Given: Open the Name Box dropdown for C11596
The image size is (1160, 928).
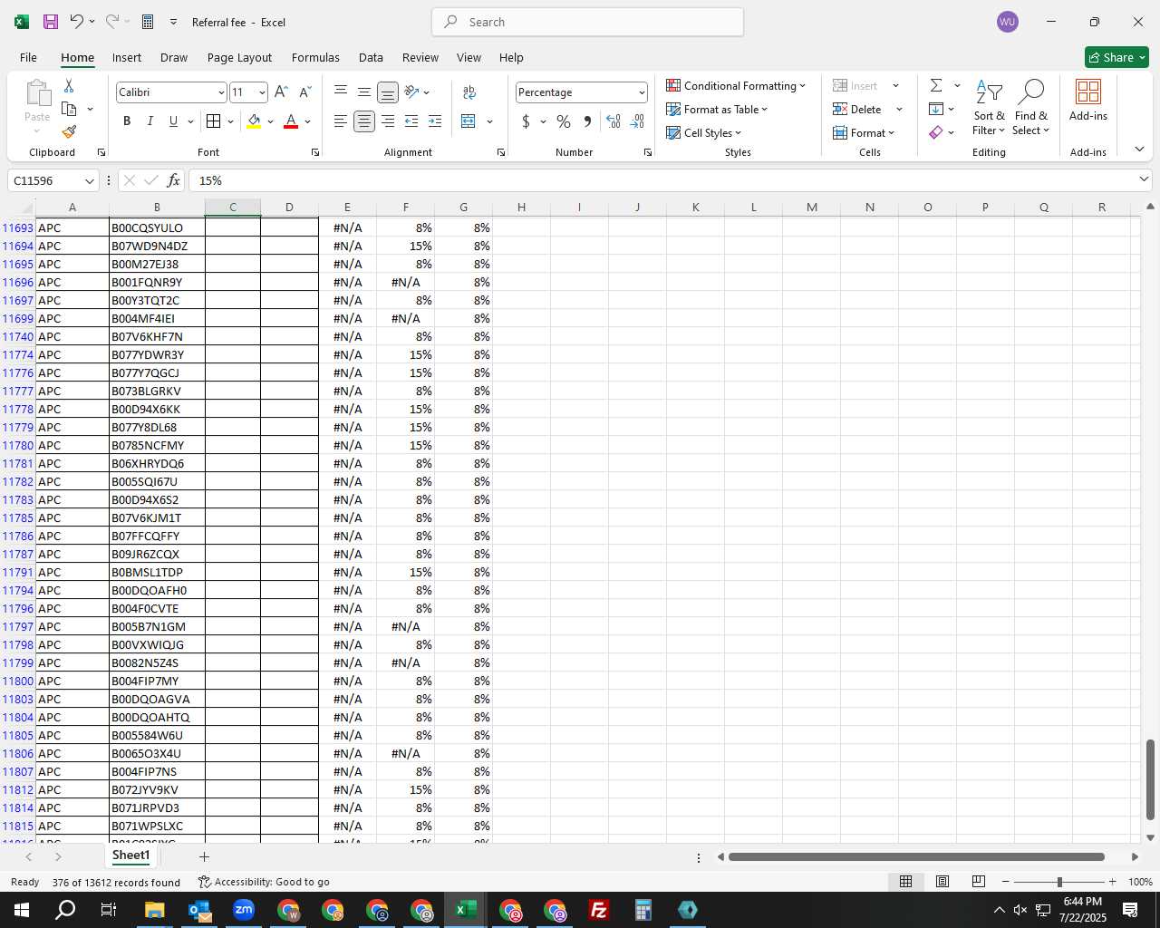Looking at the screenshot, I should point(89,181).
